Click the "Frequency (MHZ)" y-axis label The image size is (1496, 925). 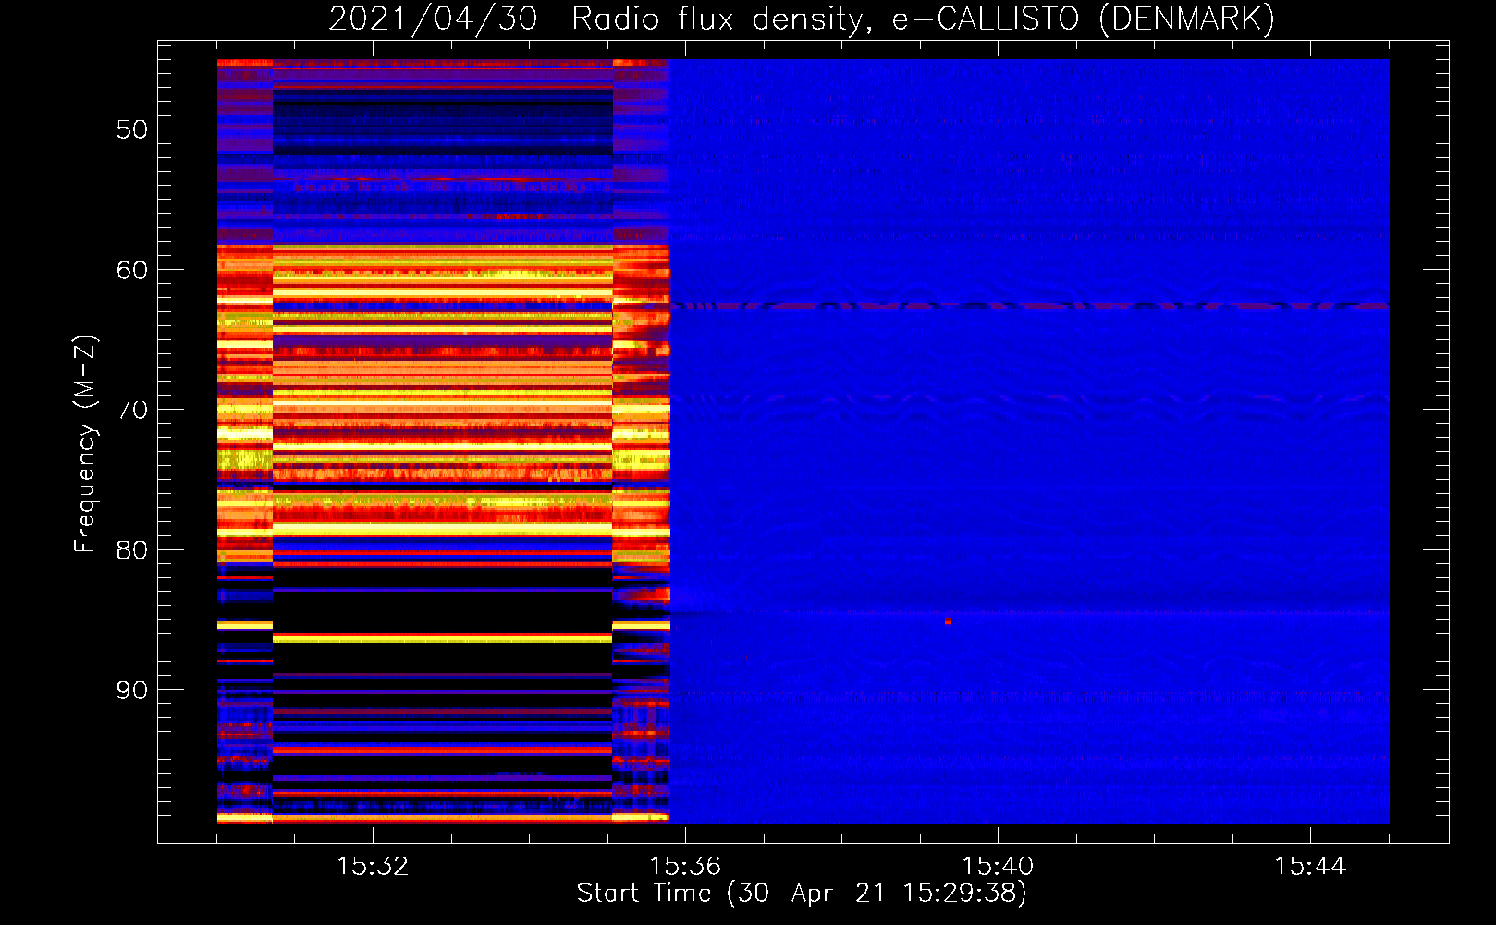tap(85, 444)
